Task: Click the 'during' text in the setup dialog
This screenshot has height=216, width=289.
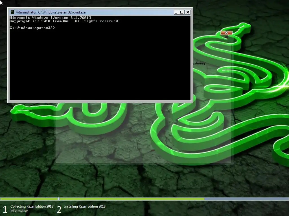Action: [200, 63]
